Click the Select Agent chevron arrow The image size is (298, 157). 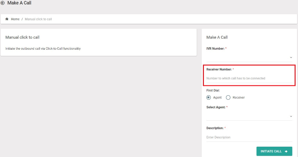pos(291,116)
